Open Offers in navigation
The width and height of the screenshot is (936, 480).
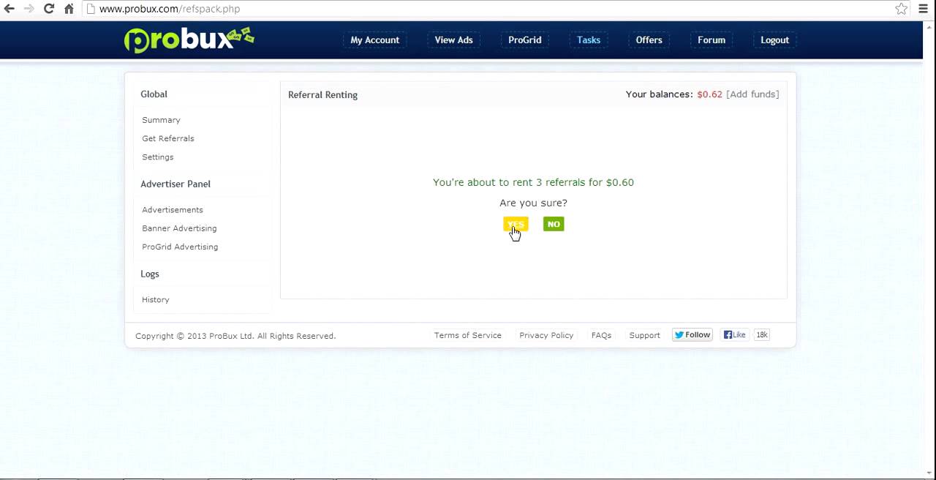tap(649, 40)
